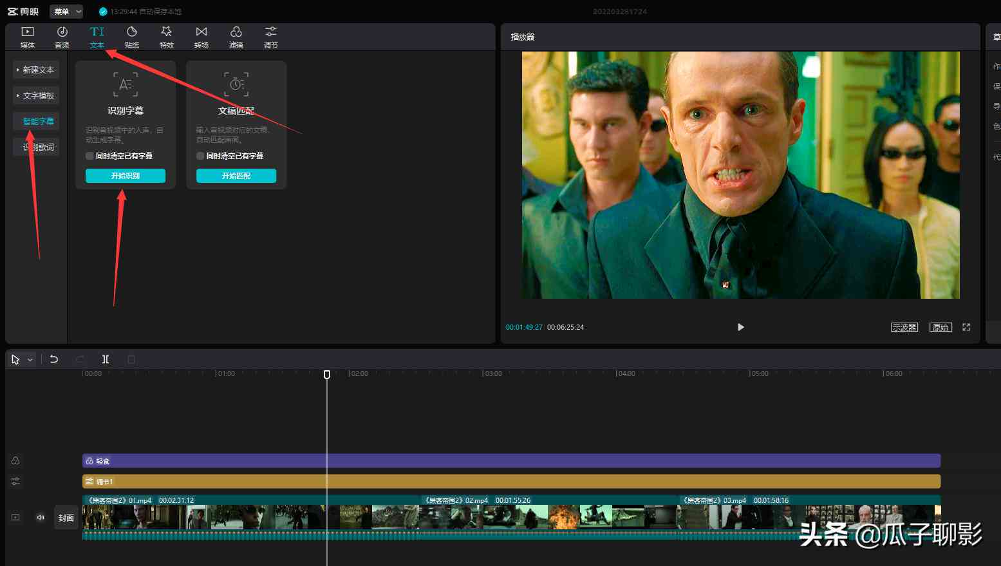Select the purple 轻食 filter track

tap(512, 461)
